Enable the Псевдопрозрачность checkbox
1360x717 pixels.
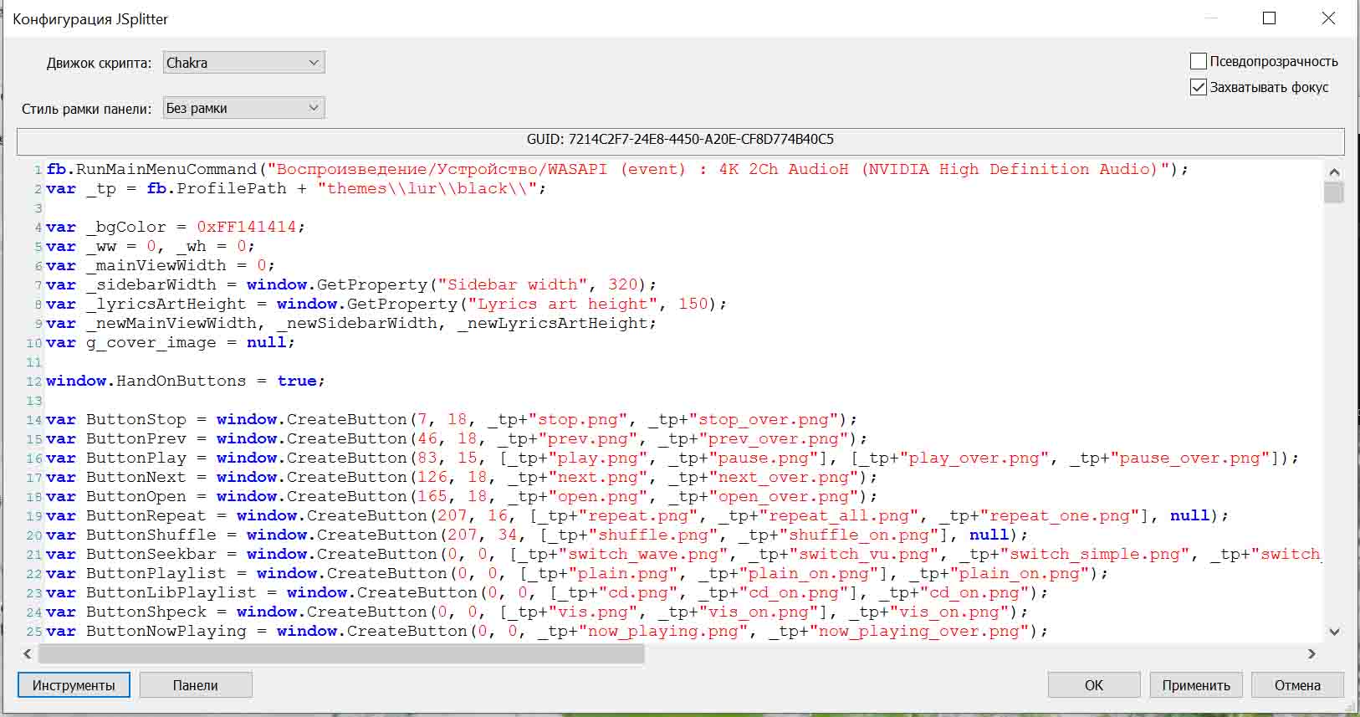point(1199,61)
